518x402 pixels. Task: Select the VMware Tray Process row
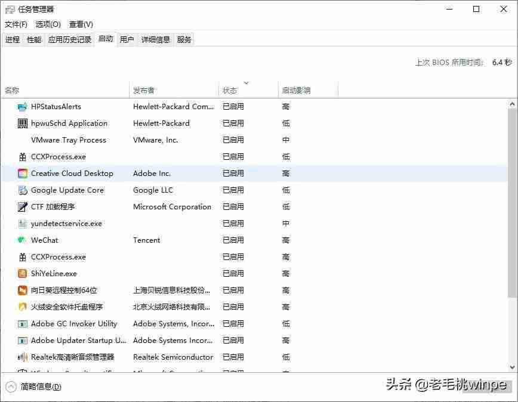[x=254, y=140]
